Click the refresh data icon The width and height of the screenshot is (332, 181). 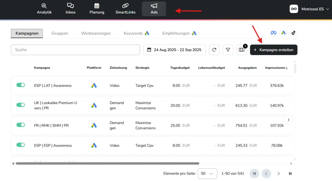(x=214, y=50)
